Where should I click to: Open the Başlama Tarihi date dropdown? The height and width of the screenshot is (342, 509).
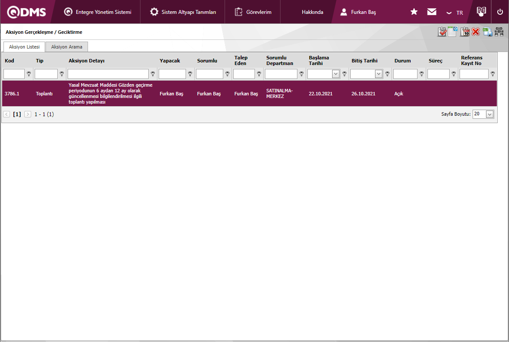coord(336,74)
